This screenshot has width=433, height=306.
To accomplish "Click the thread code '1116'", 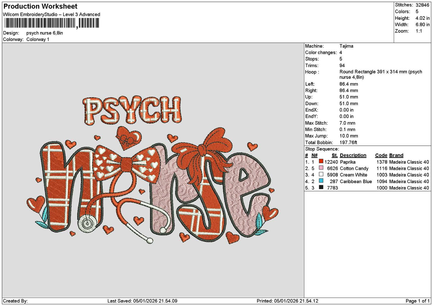I will click(x=382, y=169).
